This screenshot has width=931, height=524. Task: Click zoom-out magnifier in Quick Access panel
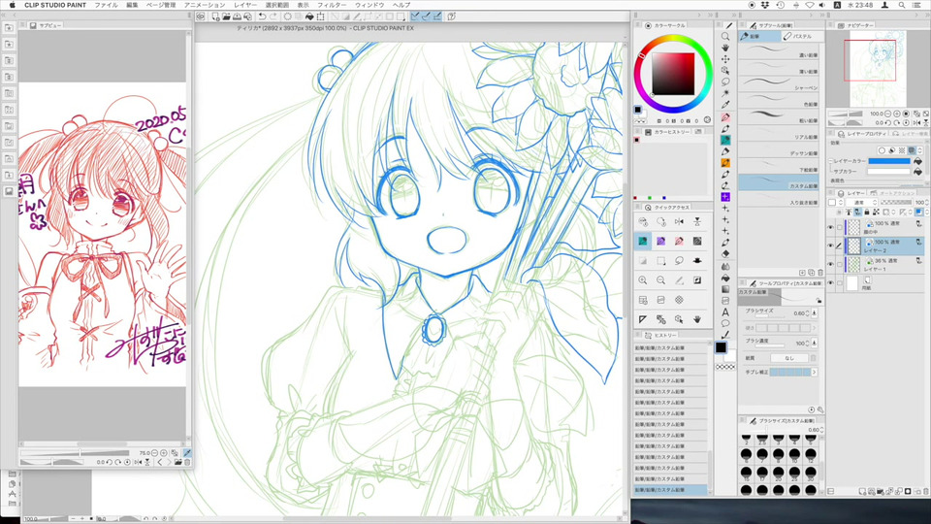660,280
